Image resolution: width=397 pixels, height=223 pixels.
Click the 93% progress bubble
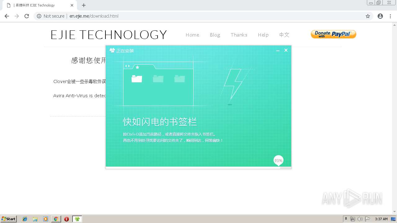[x=278, y=160]
